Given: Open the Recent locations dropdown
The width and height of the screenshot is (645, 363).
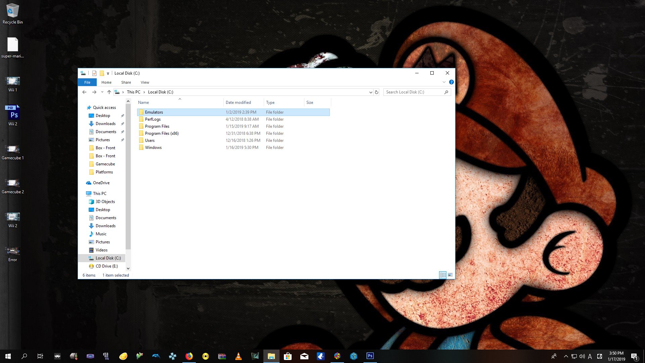Looking at the screenshot, I should 102,92.
